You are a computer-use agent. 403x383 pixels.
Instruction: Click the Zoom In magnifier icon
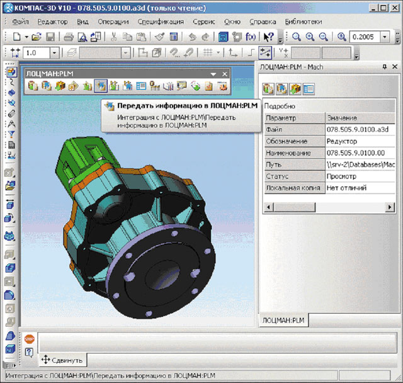[310, 37]
